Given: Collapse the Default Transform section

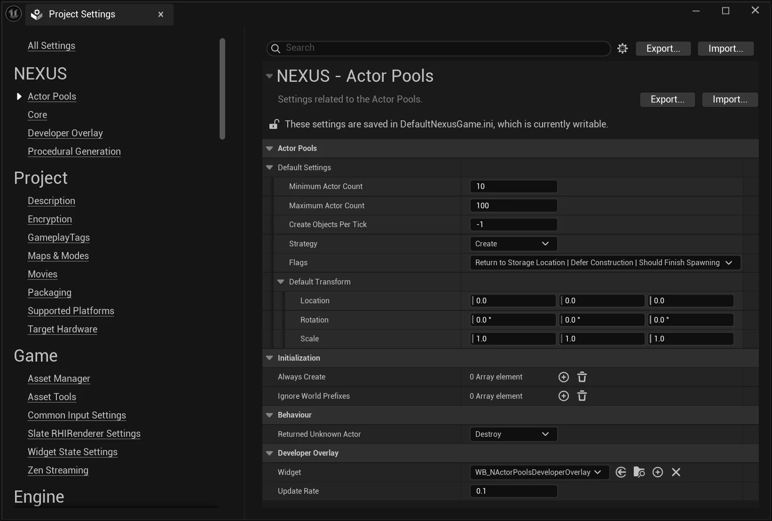Looking at the screenshot, I should pyautogui.click(x=281, y=282).
